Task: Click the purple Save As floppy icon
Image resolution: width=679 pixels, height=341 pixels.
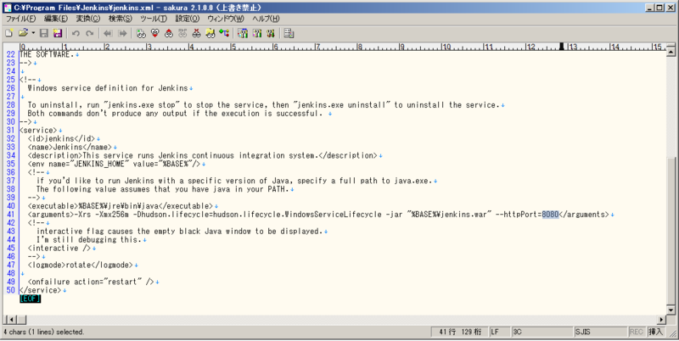Action: point(58,33)
